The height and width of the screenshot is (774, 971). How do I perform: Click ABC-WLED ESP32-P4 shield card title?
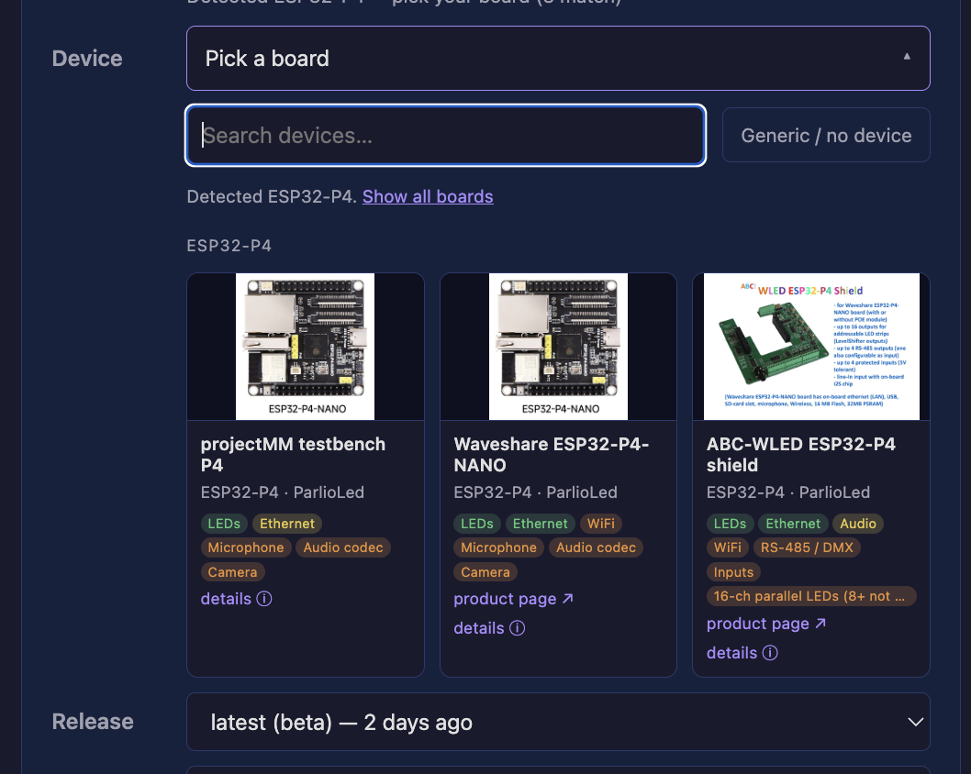[x=800, y=455]
